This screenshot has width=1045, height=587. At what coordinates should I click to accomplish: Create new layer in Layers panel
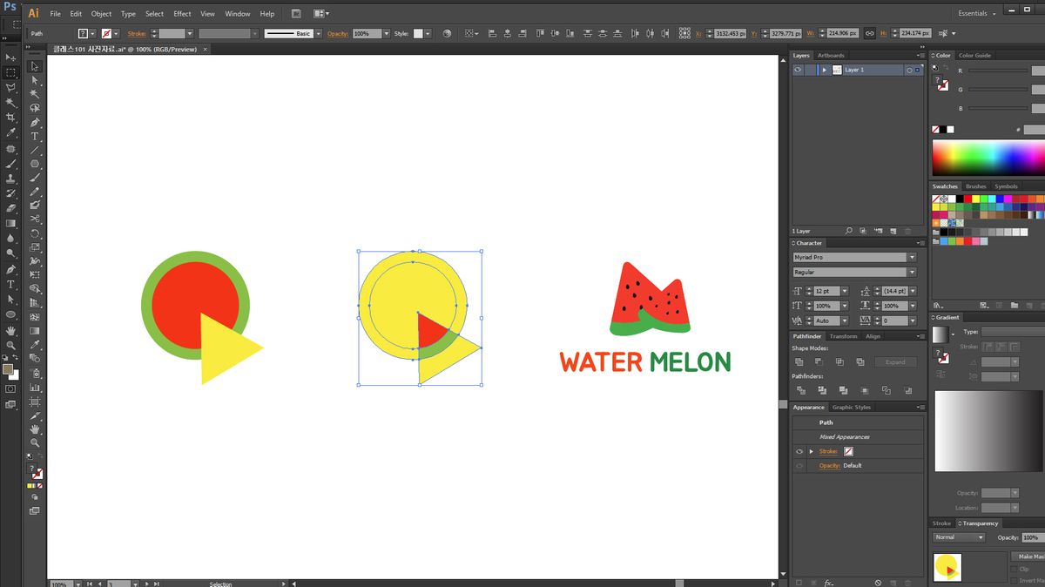[x=893, y=231]
